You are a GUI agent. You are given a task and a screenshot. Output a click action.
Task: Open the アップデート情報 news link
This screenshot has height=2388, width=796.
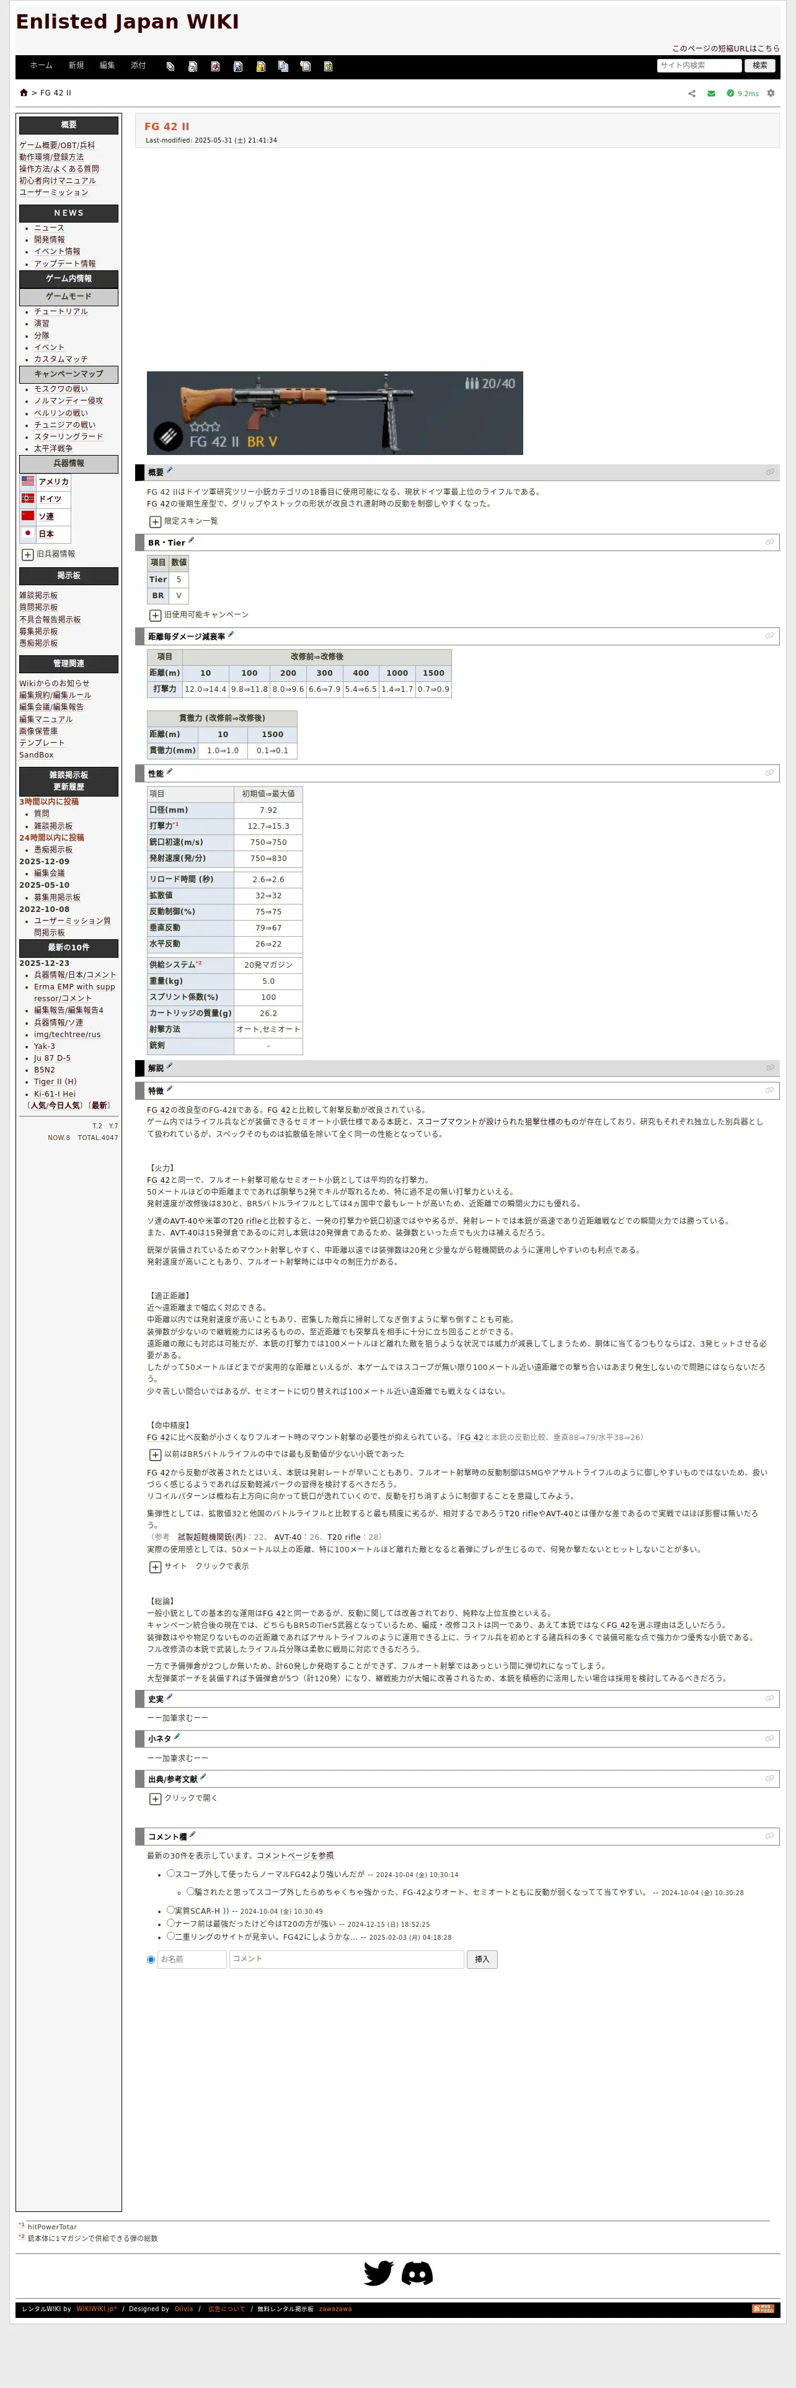(x=65, y=263)
